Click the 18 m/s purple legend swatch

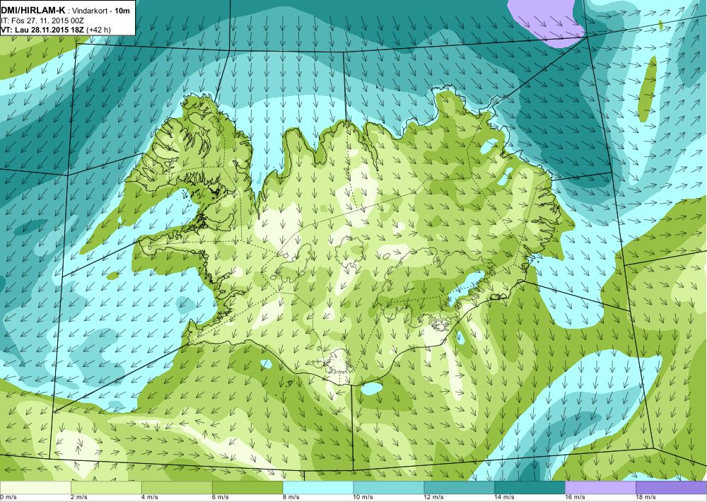(672, 488)
